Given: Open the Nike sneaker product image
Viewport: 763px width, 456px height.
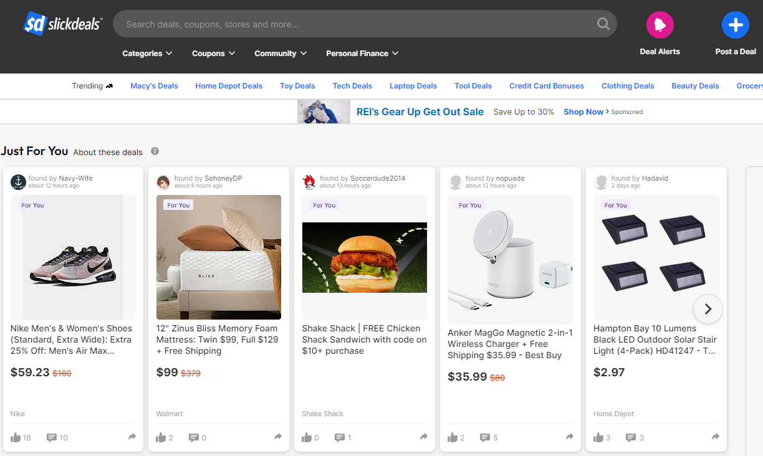Looking at the screenshot, I should [73, 257].
